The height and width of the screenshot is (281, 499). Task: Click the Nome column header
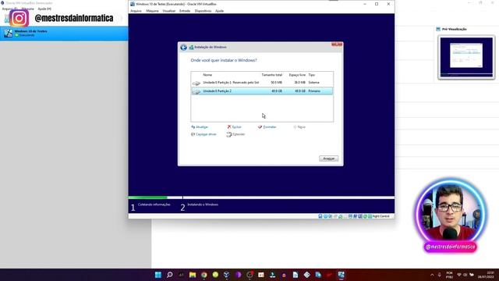[x=207, y=75]
